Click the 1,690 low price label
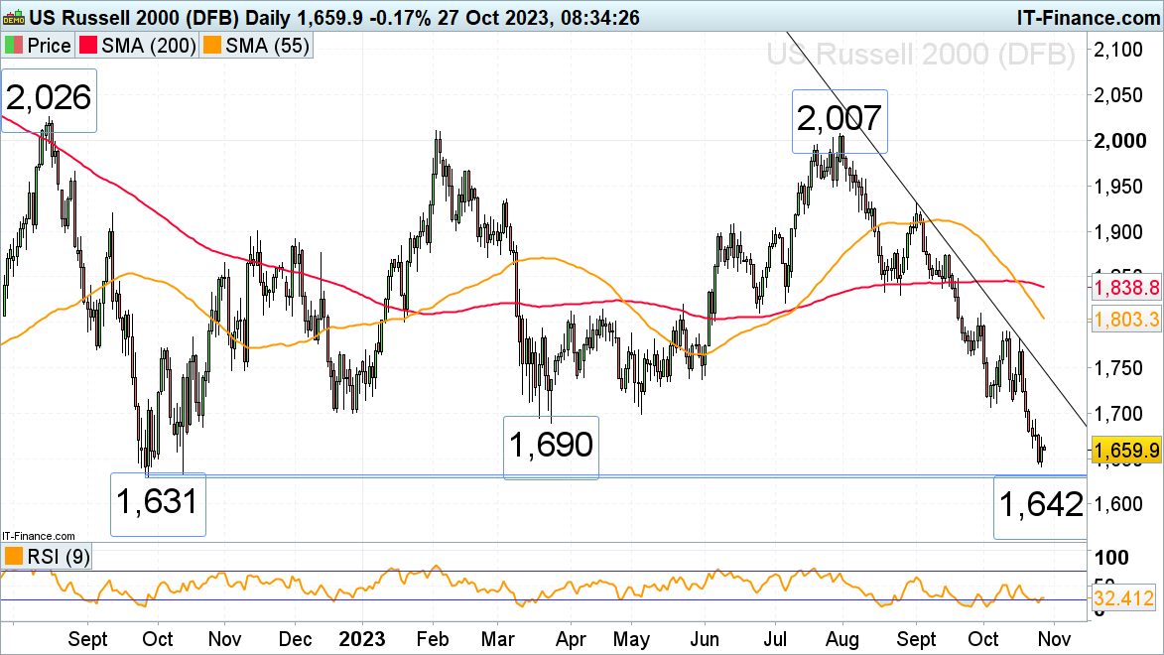This screenshot has width=1164, height=655. pyautogui.click(x=551, y=446)
